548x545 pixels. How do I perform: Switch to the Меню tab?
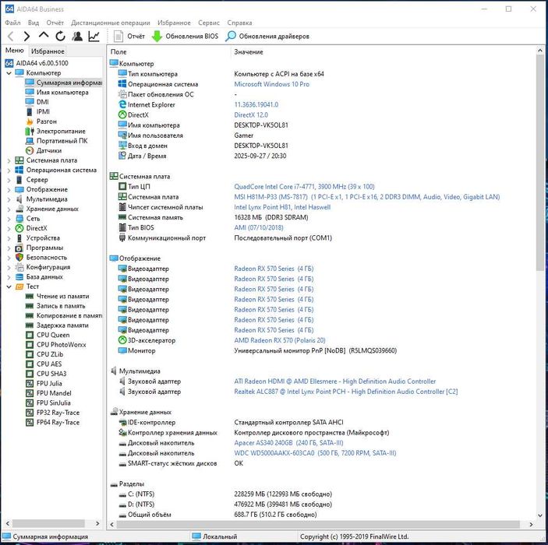click(14, 51)
